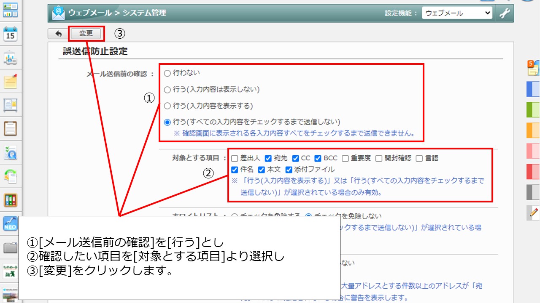Open the gray folder sidebar icon

[11, 248]
